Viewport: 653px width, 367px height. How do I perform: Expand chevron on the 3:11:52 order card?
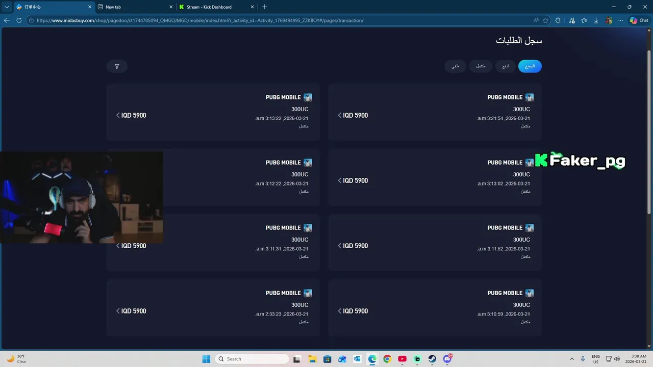tap(340, 246)
